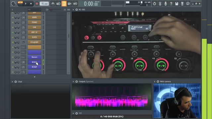The width and height of the screenshot is (212, 119).
Task: Click the RC-505 panel gear icon
Action: coord(77,10)
